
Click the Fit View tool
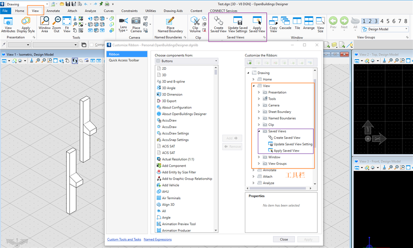click(67, 24)
